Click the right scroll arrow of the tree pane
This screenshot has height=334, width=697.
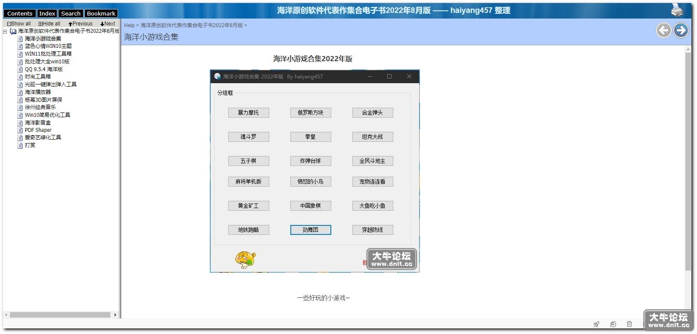pyautogui.click(x=115, y=315)
